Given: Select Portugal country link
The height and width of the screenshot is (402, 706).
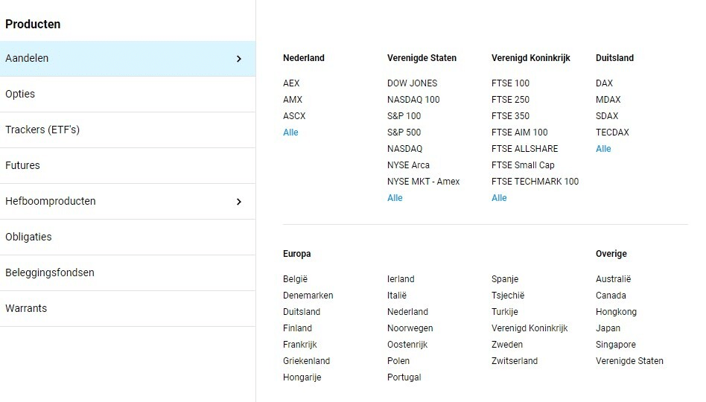Looking at the screenshot, I should point(404,377).
